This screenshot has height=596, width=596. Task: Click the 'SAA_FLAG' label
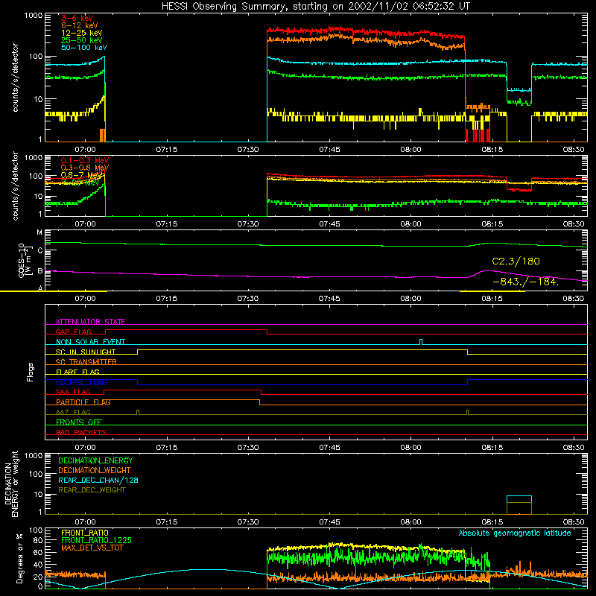[73, 392]
